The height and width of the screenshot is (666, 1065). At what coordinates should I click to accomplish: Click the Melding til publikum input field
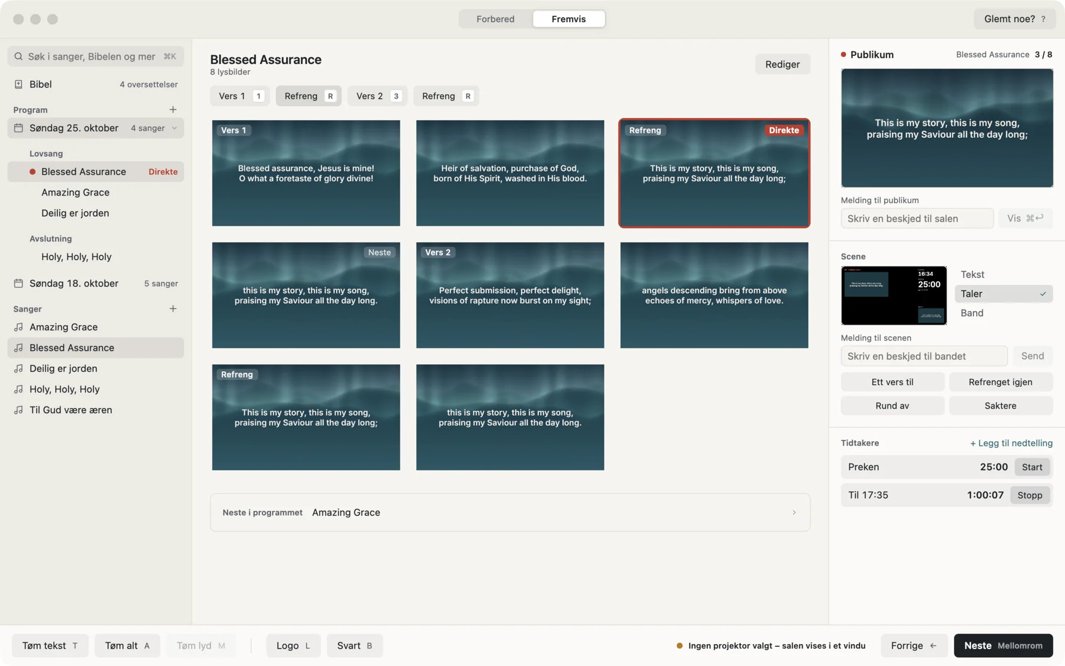click(917, 218)
